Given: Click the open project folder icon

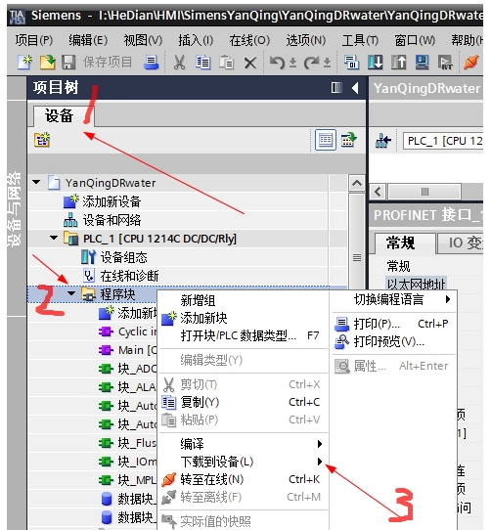Looking at the screenshot, I should pyautogui.click(x=48, y=63).
